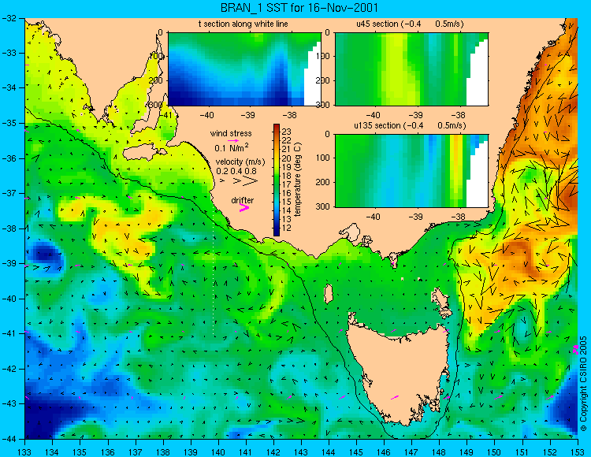
Task: Click the colorbar tick label "17"
Action: click(x=287, y=184)
